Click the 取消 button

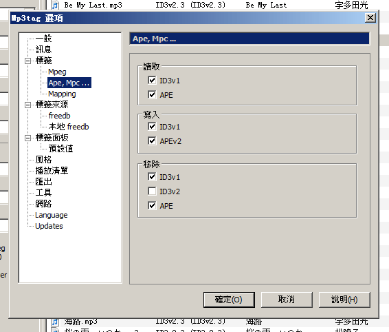click(x=287, y=300)
